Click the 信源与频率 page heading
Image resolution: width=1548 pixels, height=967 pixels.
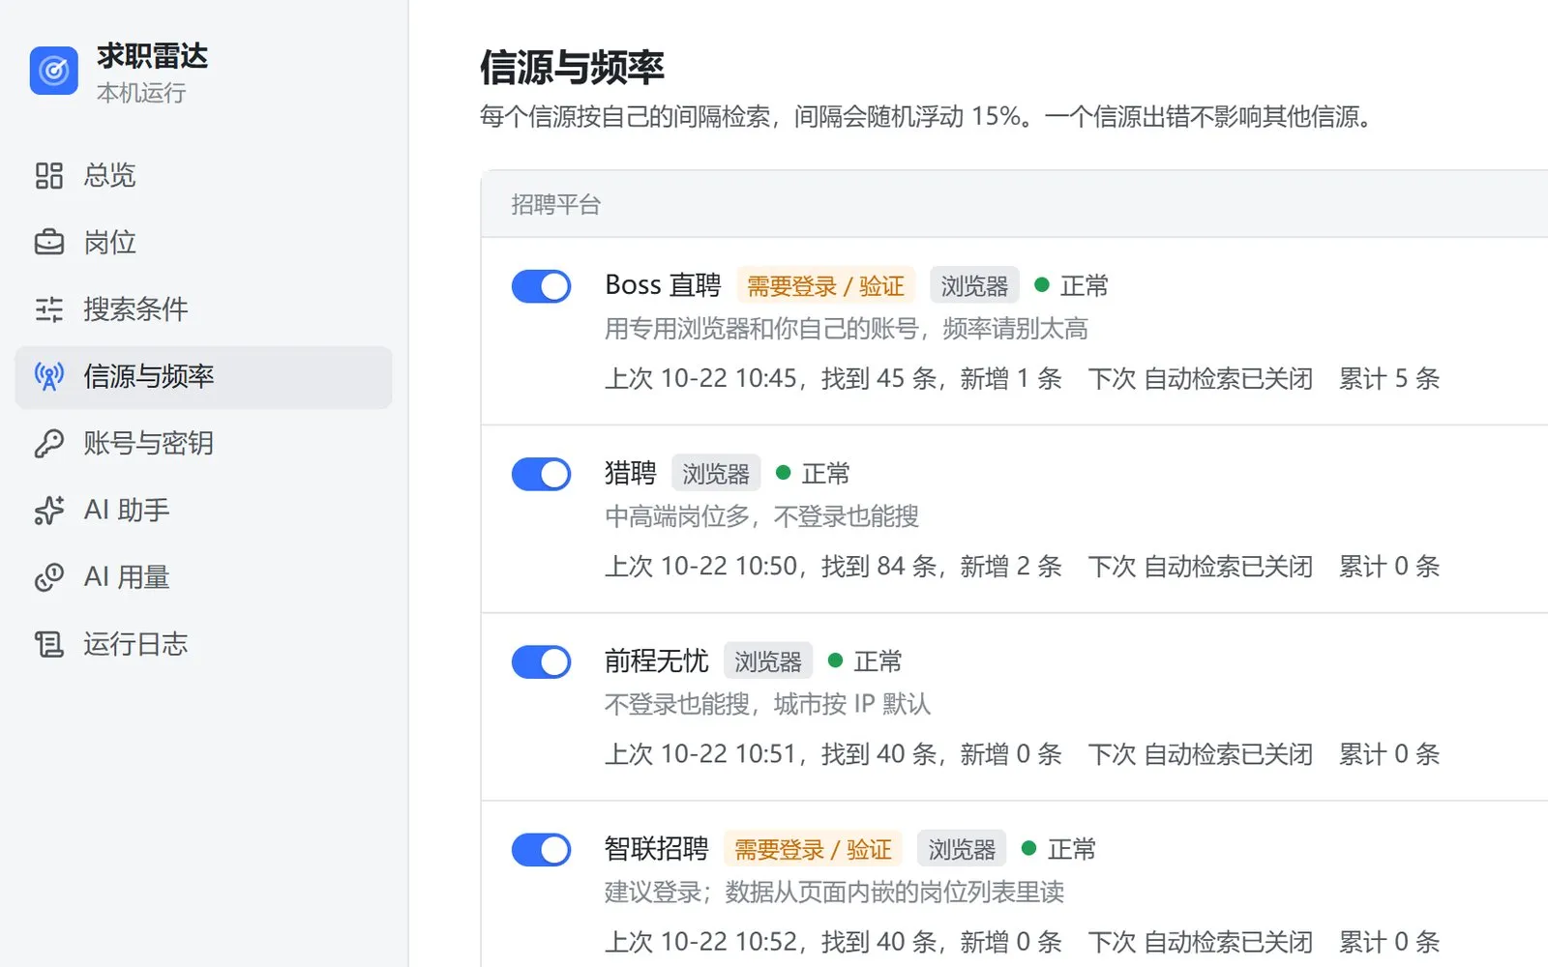tap(573, 68)
